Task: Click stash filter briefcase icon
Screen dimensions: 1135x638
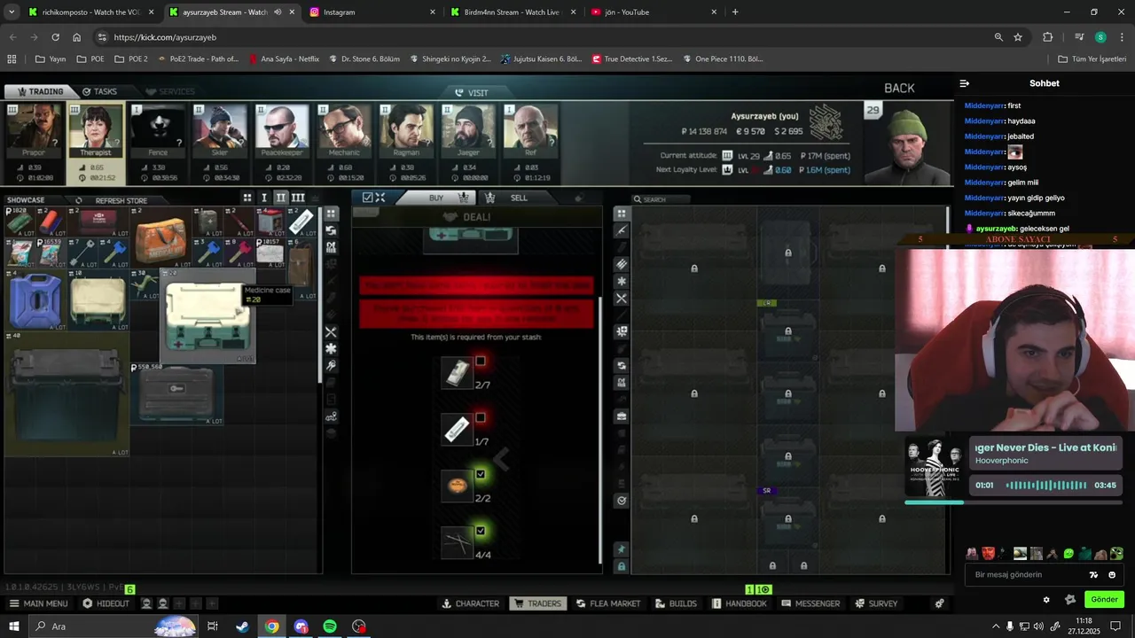Action: (x=622, y=416)
